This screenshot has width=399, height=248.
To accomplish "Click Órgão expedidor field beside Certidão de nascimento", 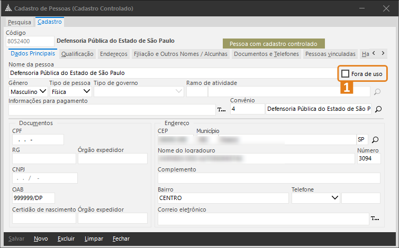I will coord(113,218).
